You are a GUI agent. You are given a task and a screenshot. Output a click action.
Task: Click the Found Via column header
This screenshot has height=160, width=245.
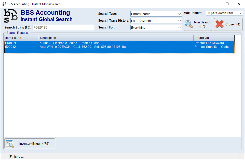[214, 38]
